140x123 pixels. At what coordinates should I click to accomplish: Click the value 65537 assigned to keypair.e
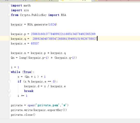(35, 43)
